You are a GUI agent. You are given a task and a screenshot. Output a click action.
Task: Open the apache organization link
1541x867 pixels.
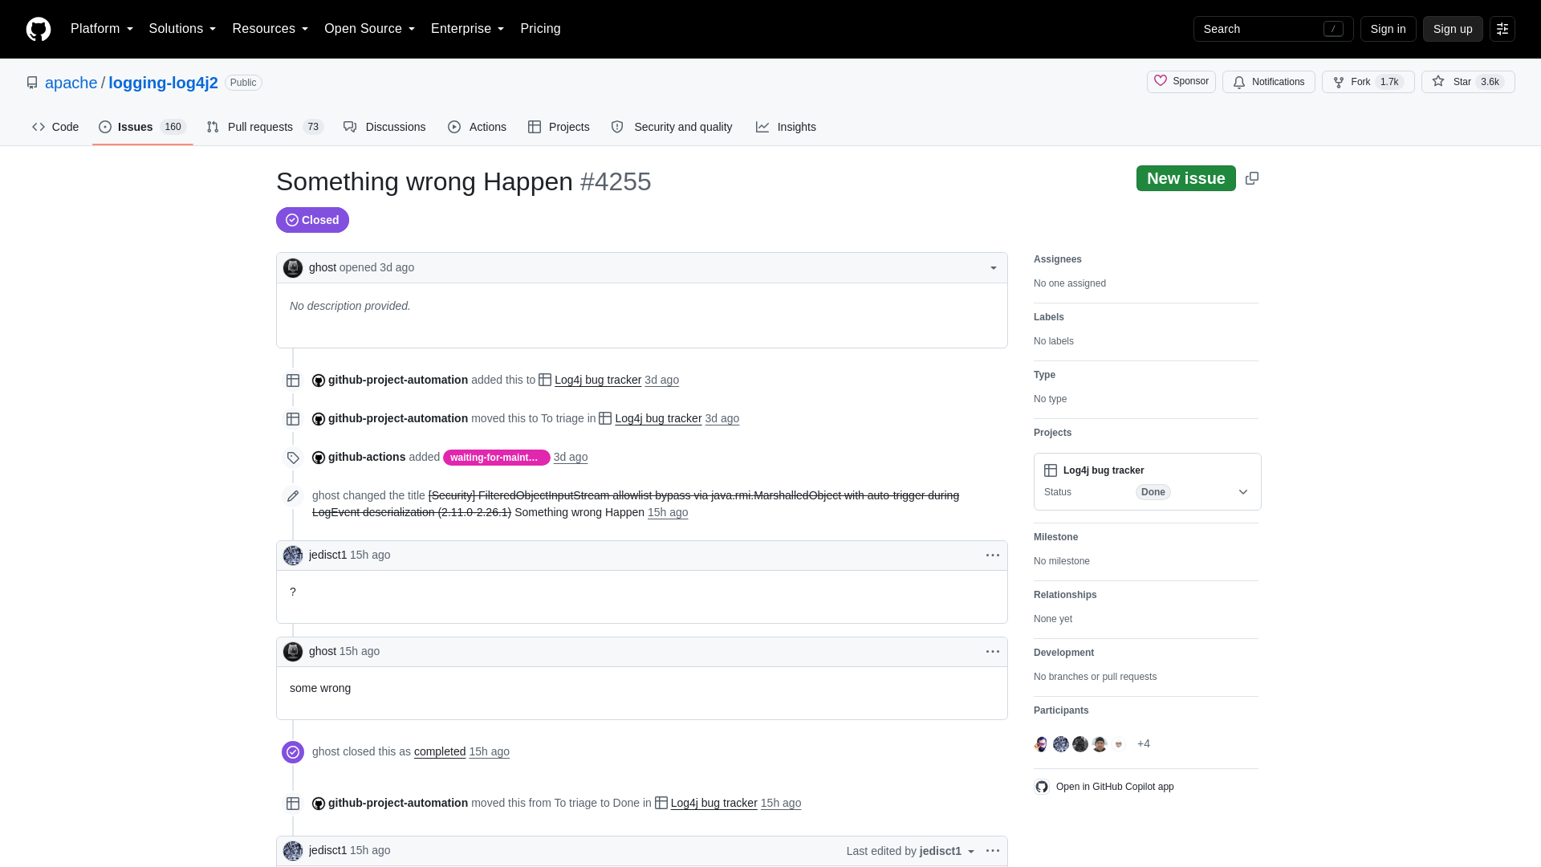click(x=71, y=83)
